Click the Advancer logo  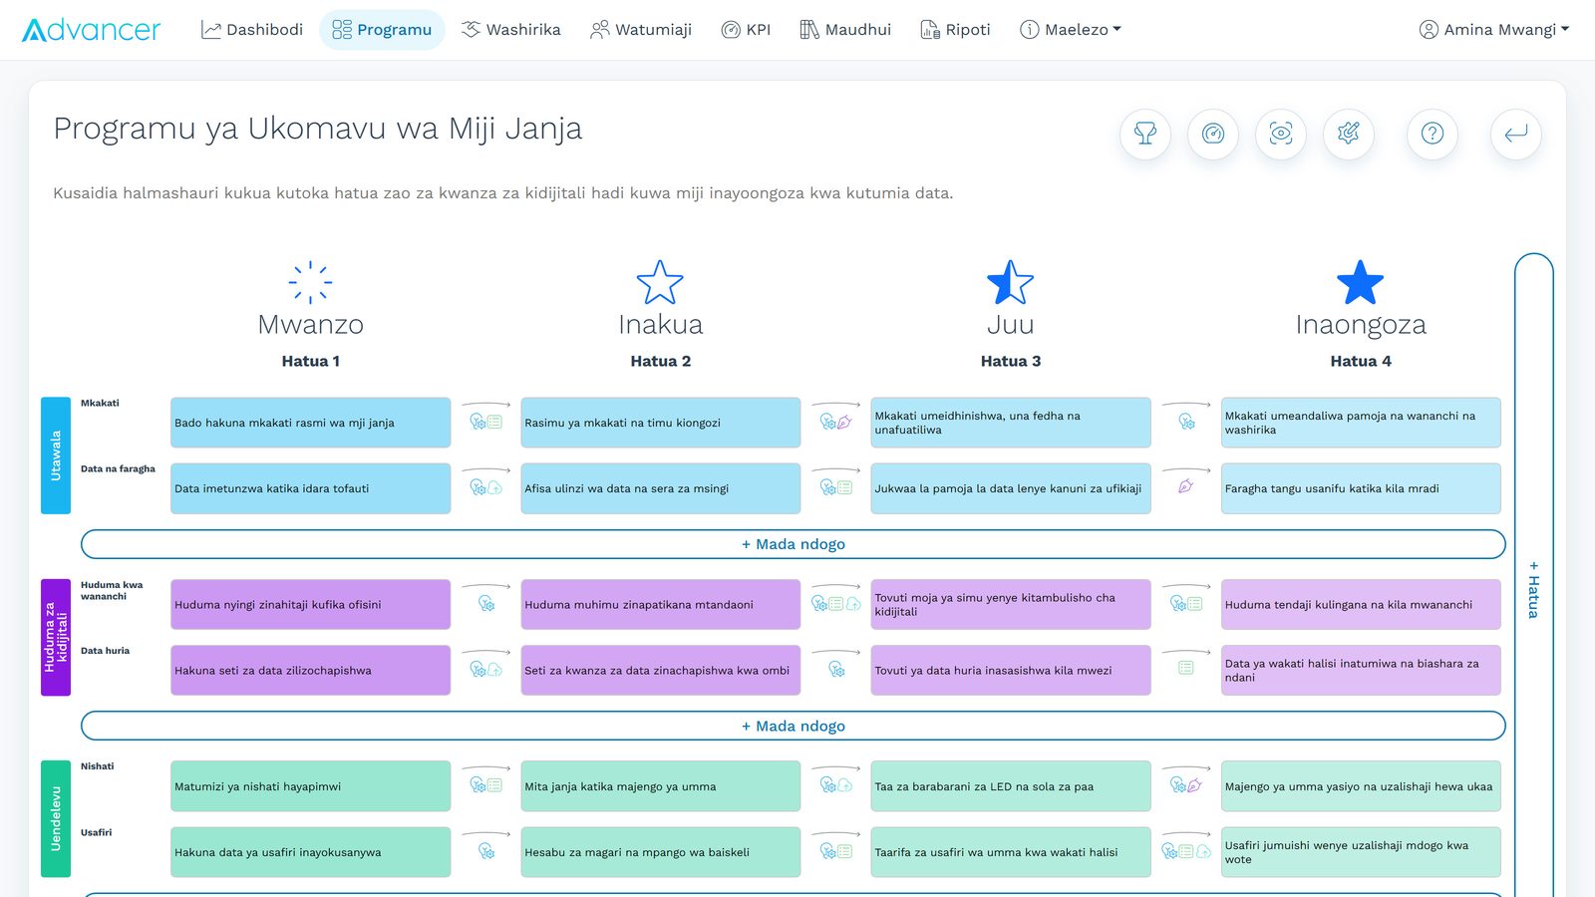click(91, 30)
